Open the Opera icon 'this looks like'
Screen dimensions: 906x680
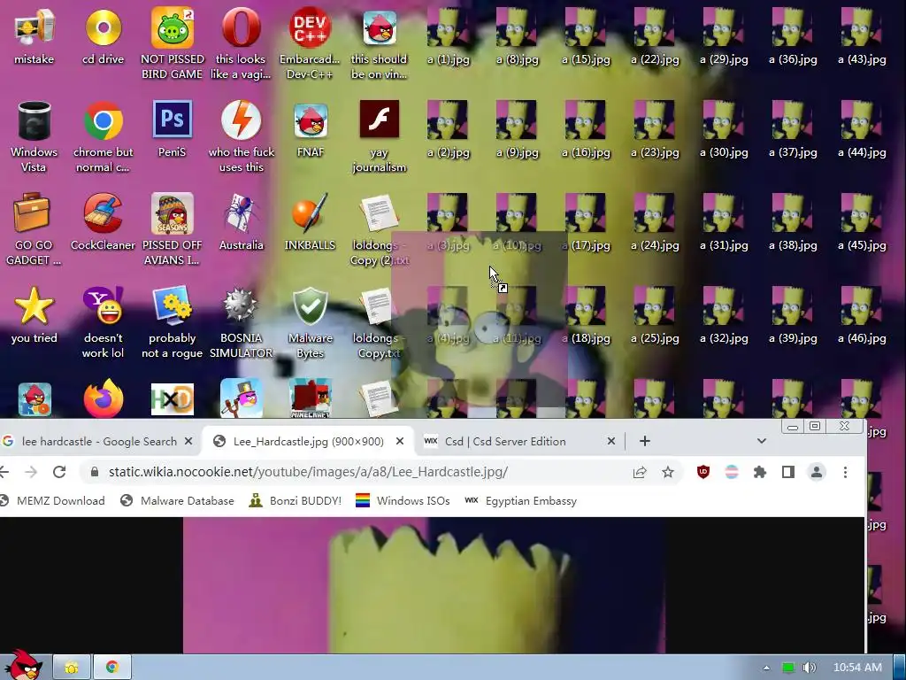241,43
